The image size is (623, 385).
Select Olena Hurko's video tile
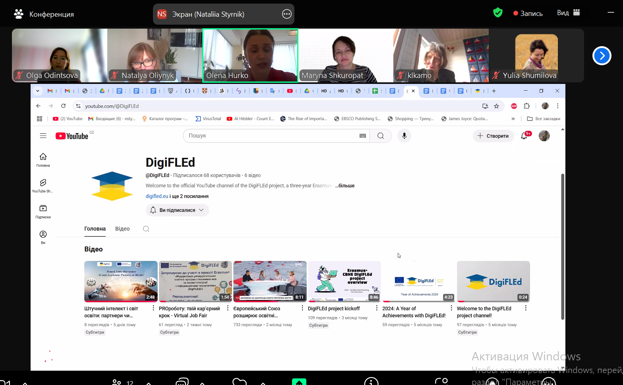250,55
